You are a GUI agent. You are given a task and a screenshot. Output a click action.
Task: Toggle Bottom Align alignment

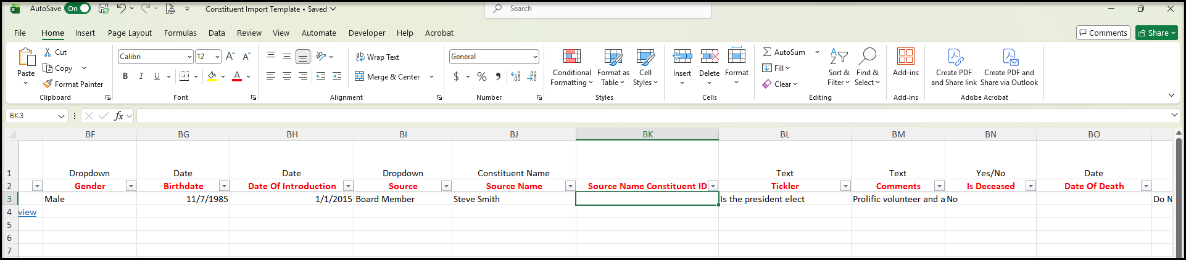(x=303, y=57)
